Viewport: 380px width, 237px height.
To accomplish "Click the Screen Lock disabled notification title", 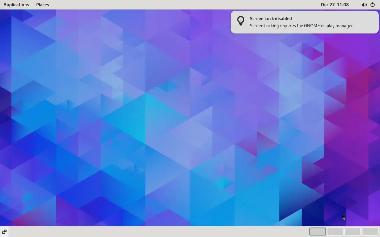I will pyautogui.click(x=271, y=18).
